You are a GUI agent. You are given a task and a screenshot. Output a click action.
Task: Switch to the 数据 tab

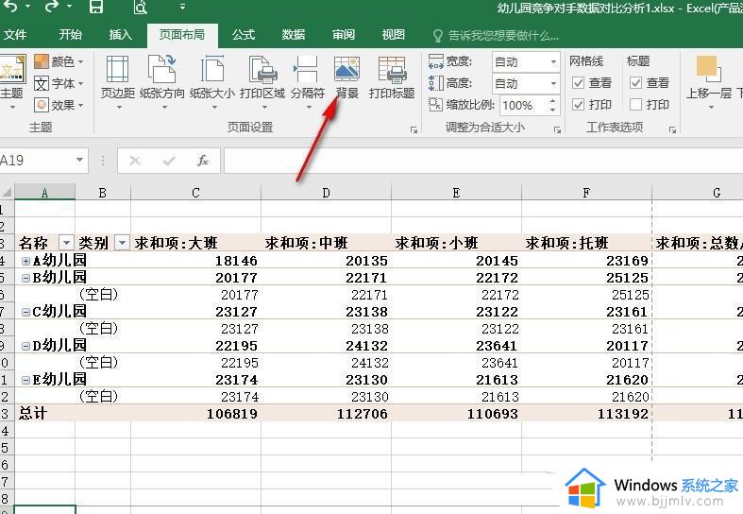click(294, 35)
